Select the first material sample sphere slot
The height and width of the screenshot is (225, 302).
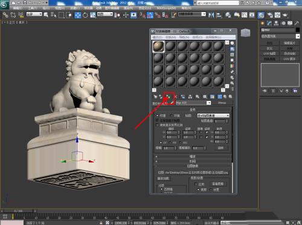pos(158,46)
